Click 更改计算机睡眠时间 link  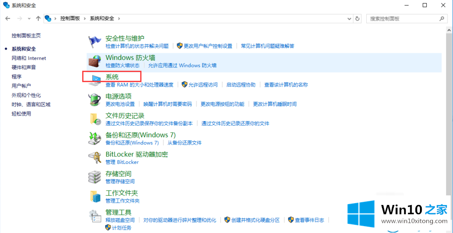point(275,104)
